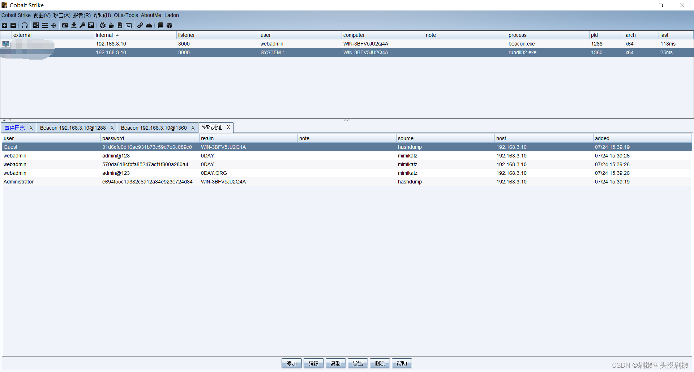Sort sessions by listener column header
This screenshot has height=372, width=694.
coord(218,35)
